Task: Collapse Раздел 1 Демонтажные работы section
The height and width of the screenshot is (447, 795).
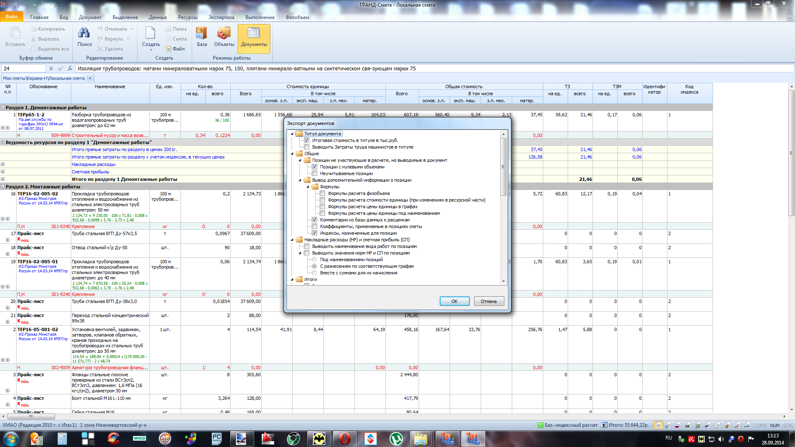Action: [3, 108]
